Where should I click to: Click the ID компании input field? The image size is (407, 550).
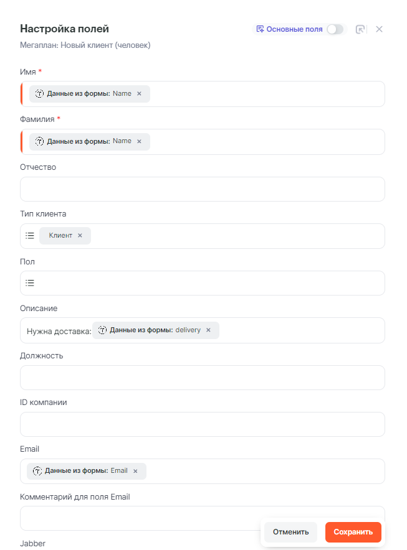point(202,424)
